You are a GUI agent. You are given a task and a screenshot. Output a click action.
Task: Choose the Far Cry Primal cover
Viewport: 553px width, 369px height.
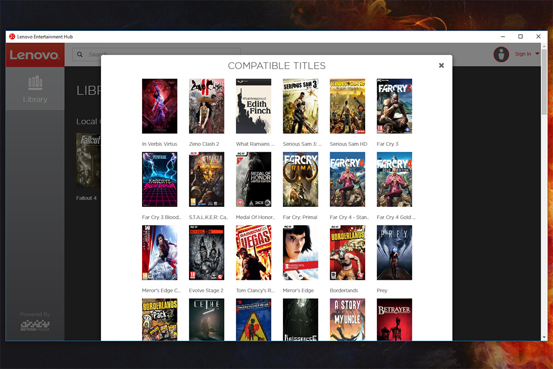pyautogui.click(x=300, y=179)
